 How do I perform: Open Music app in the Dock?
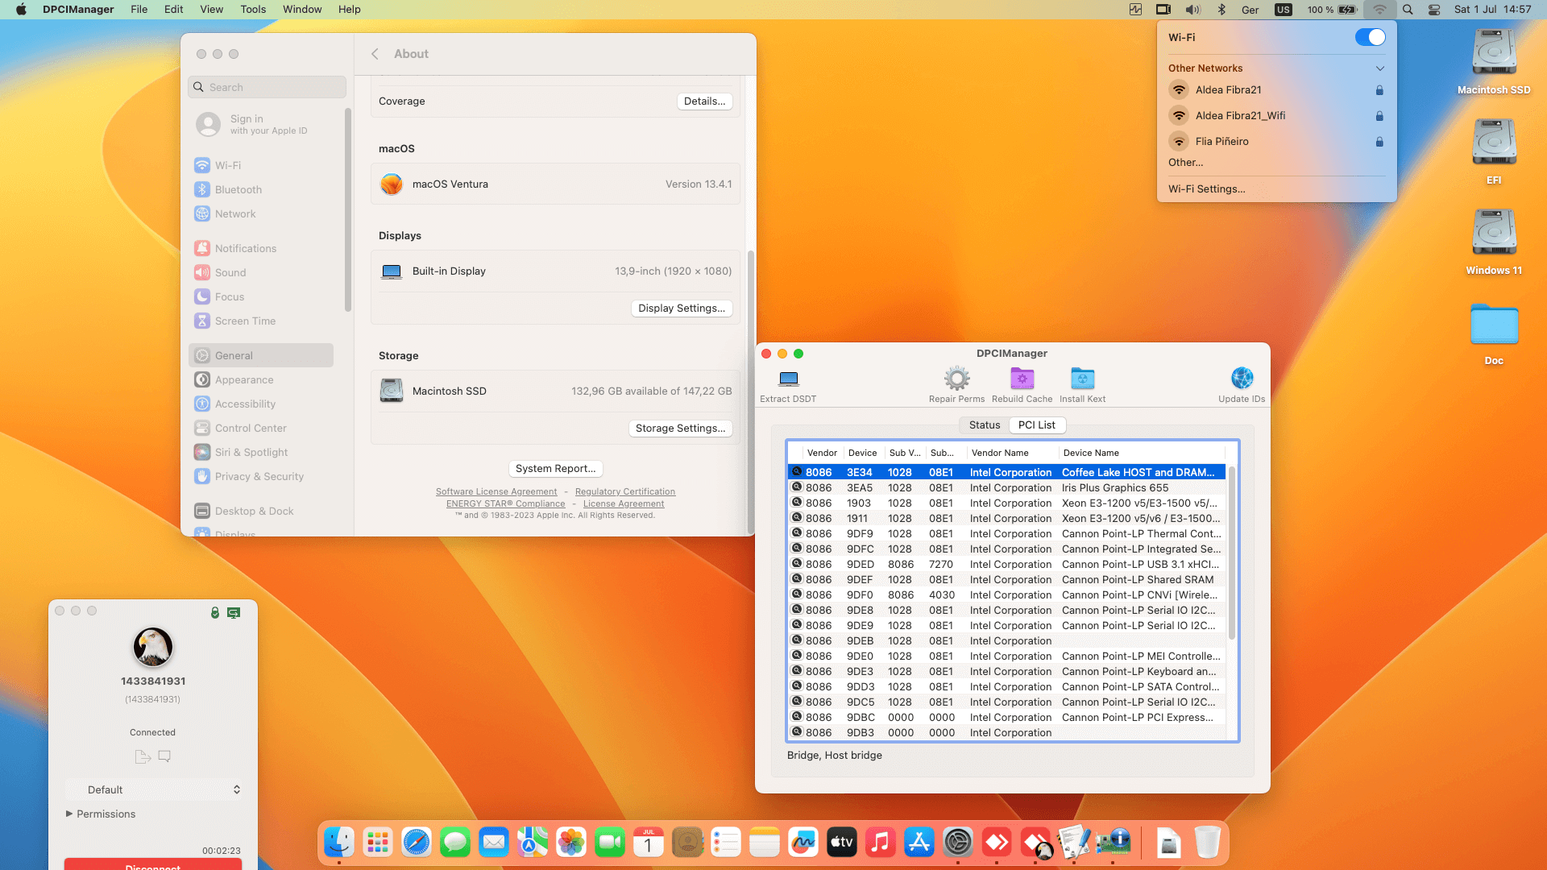pyautogui.click(x=881, y=843)
